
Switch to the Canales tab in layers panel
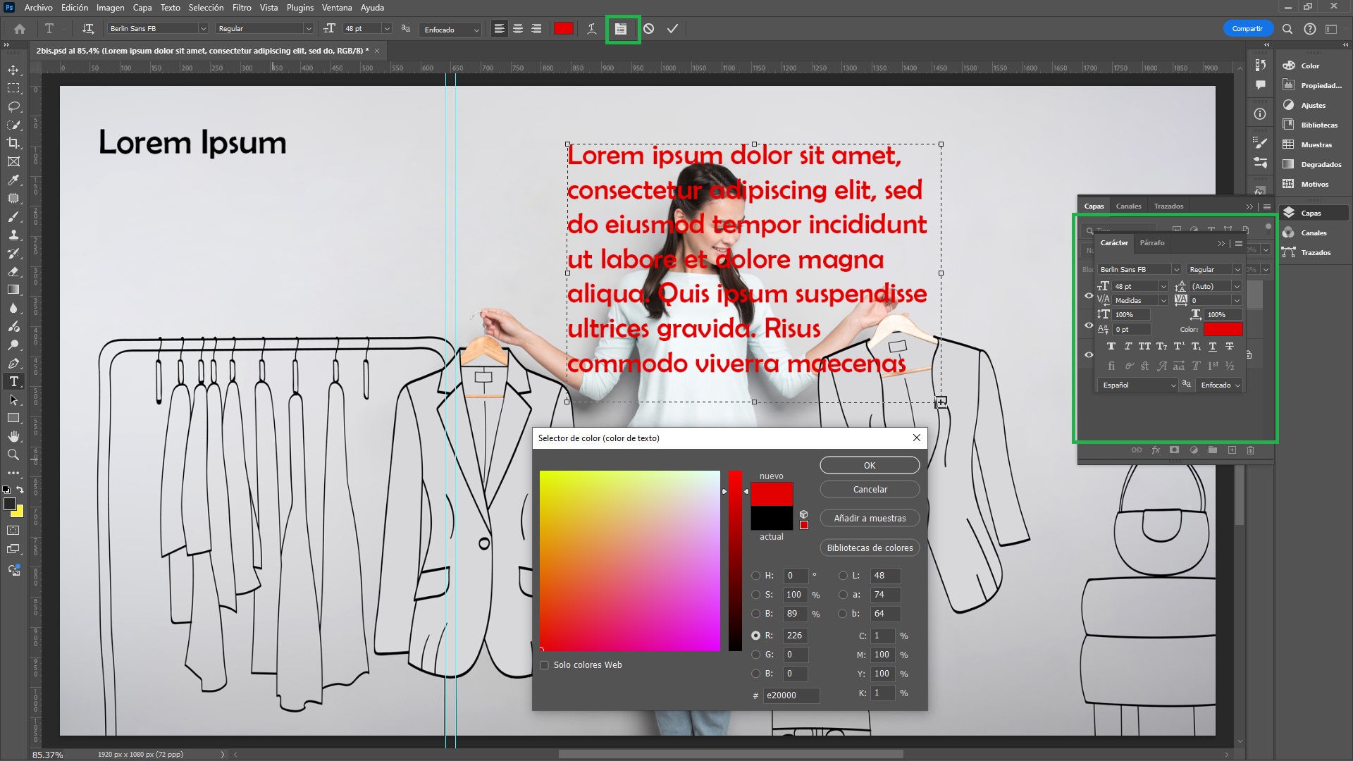click(x=1128, y=206)
